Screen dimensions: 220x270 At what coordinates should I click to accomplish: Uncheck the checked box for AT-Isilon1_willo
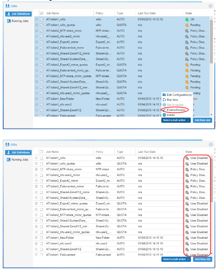point(42,19)
